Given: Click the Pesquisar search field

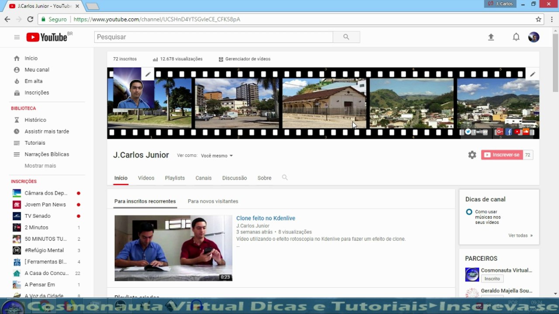Looking at the screenshot, I should pos(214,37).
